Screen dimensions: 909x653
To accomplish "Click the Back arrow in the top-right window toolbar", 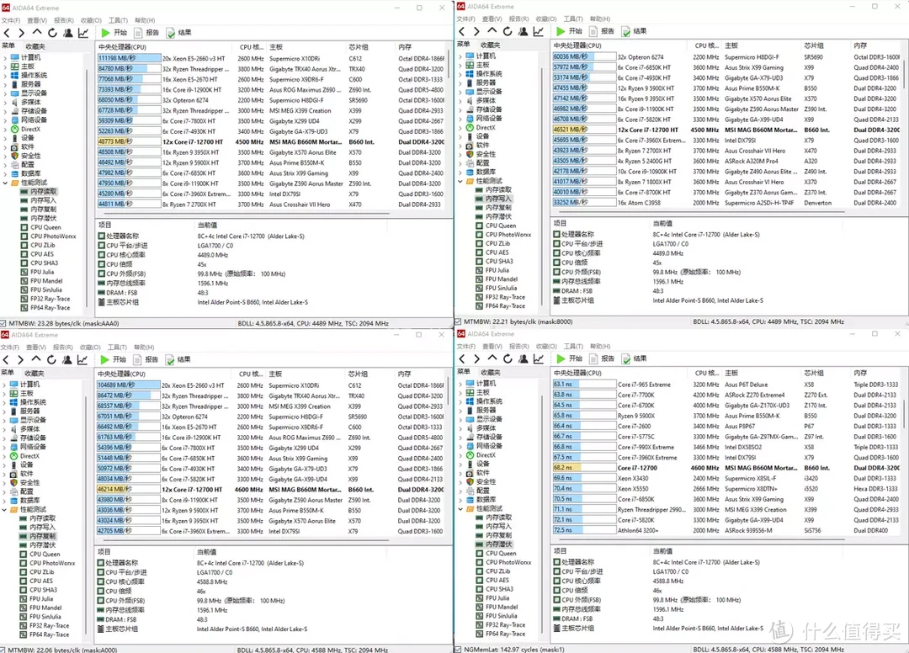I will tap(463, 31).
